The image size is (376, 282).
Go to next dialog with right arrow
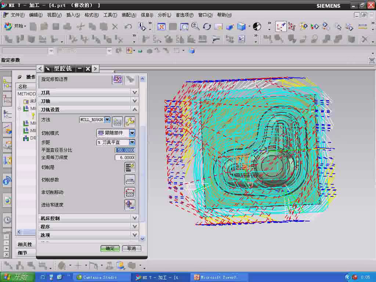pos(95,69)
